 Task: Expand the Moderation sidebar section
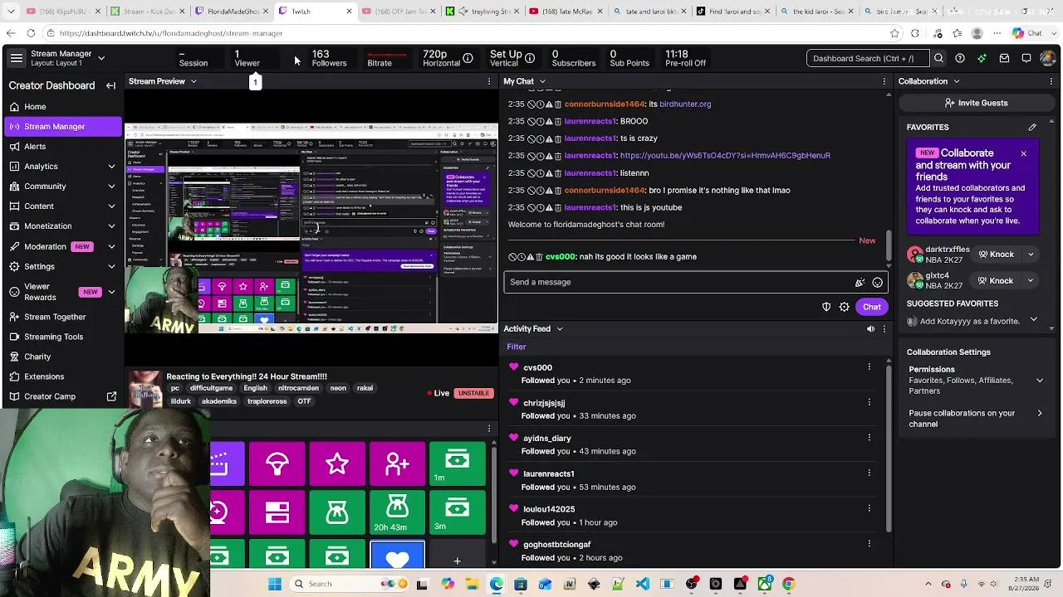(111, 246)
